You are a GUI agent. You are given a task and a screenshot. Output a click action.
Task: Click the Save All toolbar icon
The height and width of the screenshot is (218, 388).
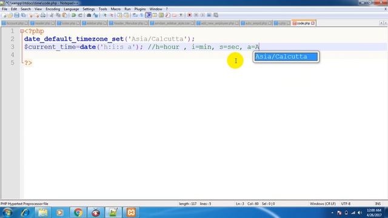[x=23, y=15]
